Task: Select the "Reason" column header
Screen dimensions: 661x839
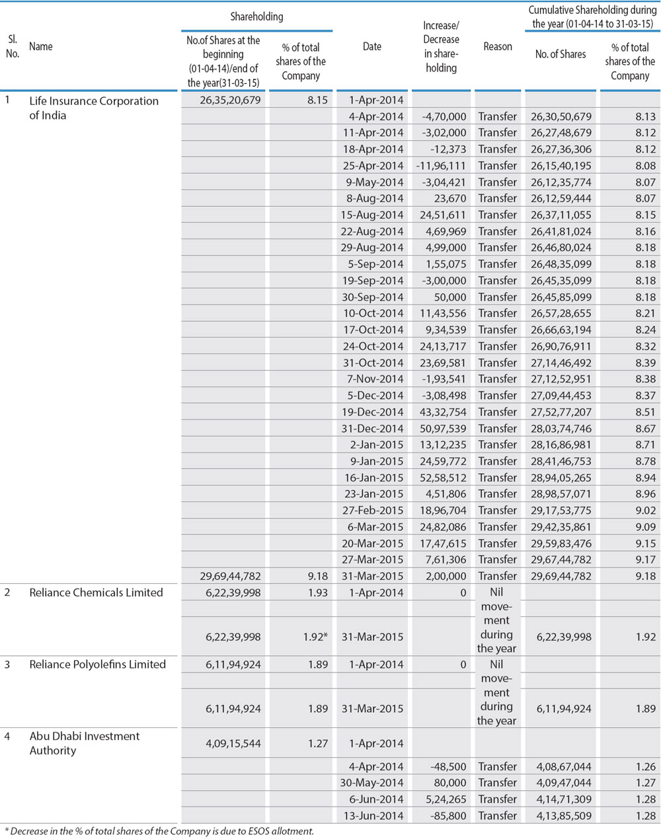Action: tap(498, 46)
